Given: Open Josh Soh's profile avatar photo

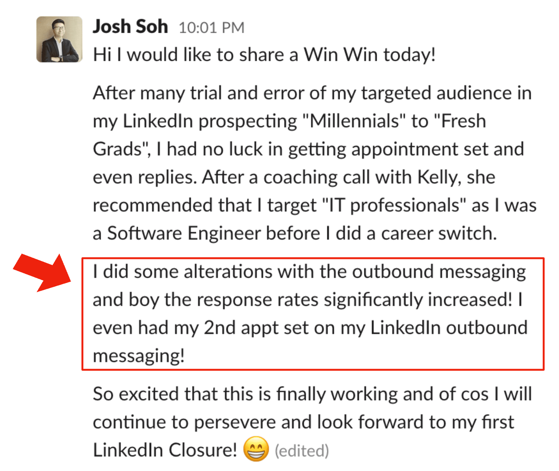Looking at the screenshot, I should coord(59,39).
